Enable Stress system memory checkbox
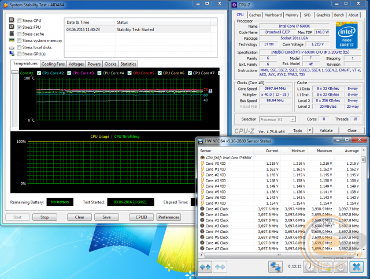 pos(19,40)
